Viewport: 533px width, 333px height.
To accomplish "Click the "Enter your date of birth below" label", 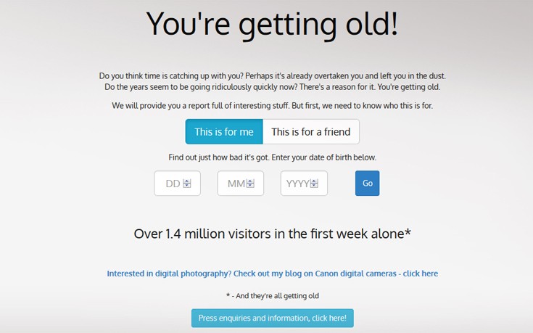I will (272, 157).
